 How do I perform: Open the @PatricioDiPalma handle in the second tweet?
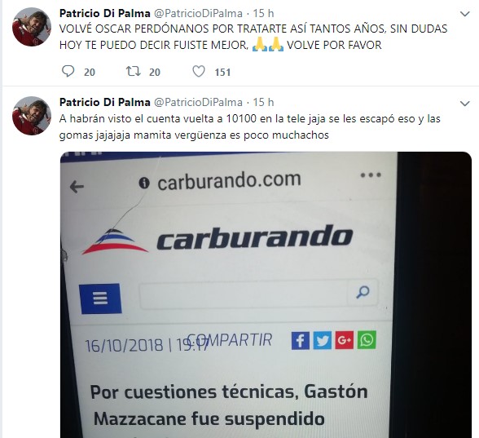coord(198,102)
